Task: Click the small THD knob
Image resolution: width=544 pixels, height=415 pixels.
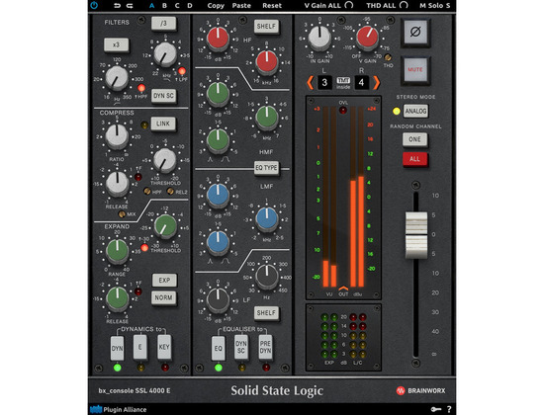Action: click(388, 57)
